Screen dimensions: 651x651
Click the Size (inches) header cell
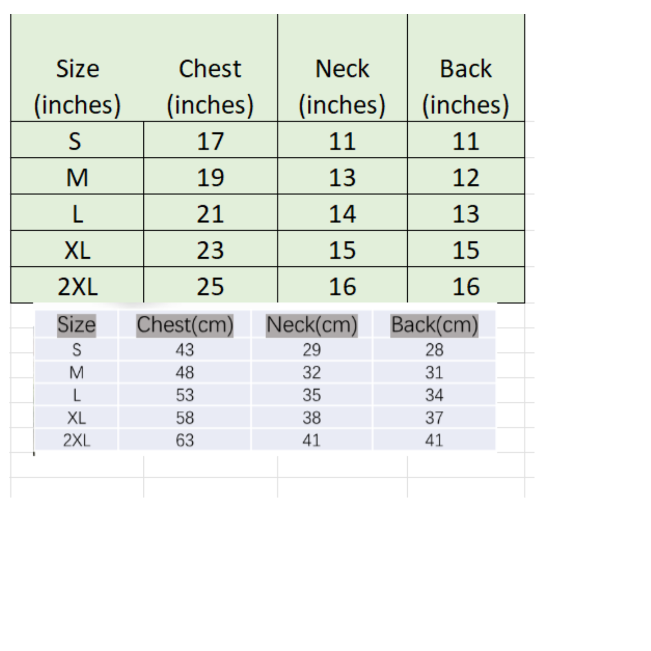77,86
